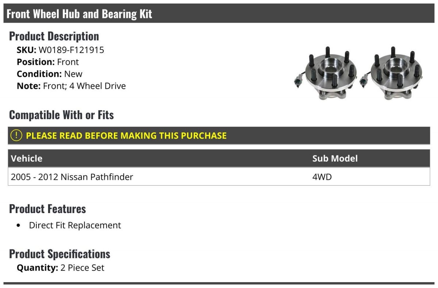Click the bullet point before Direct Fit Replacement
438x288 pixels.
pyautogui.click(x=19, y=226)
